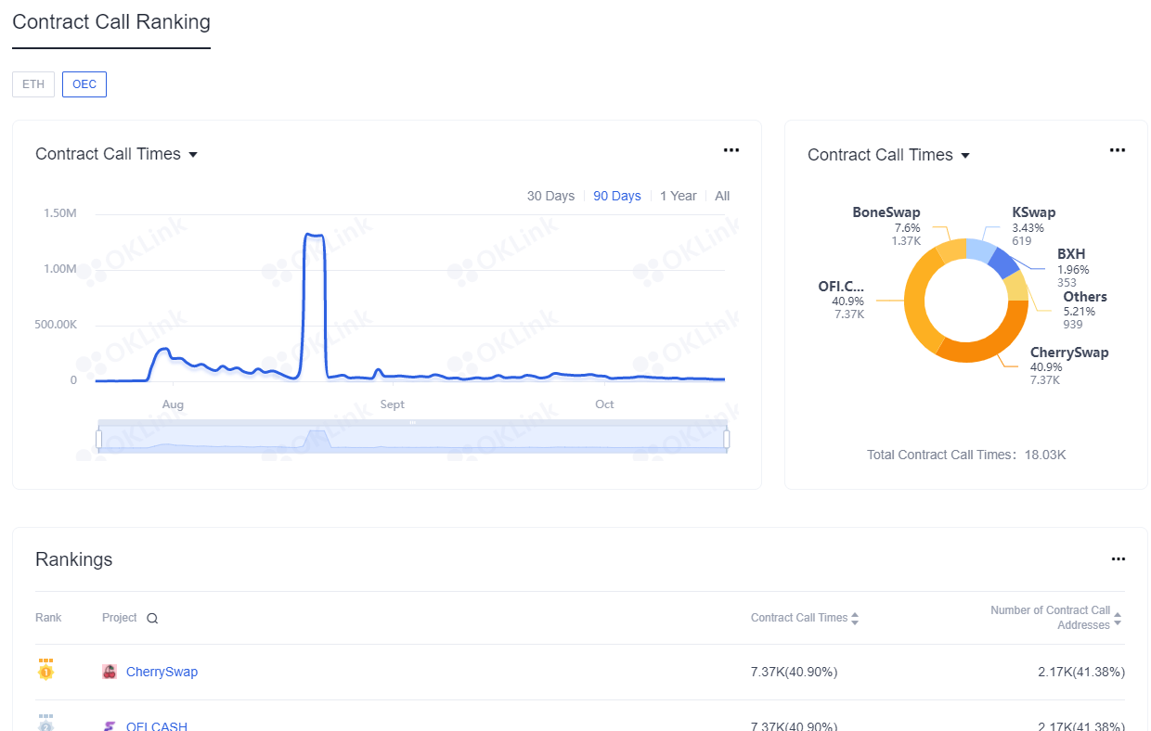This screenshot has height=731, width=1151.
Task: Select the 1 Year range
Action: [679, 196]
